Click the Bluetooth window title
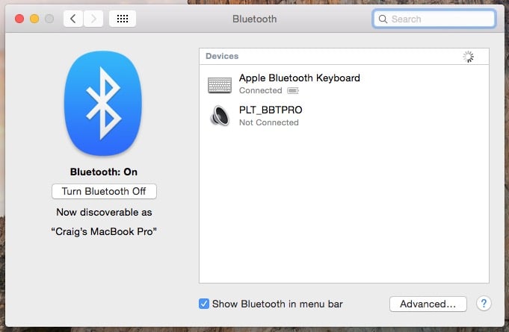Image resolution: width=509 pixels, height=332 pixels. pyautogui.click(x=254, y=19)
